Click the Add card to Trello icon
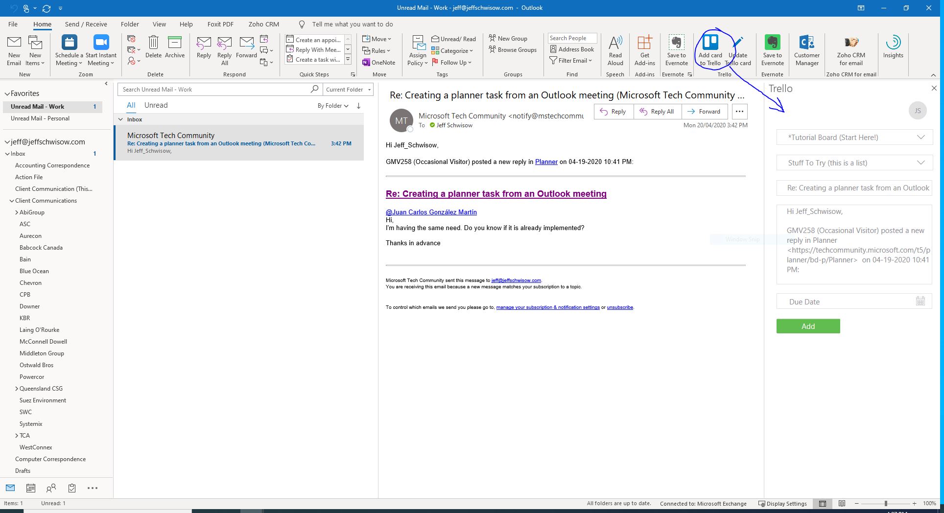The width and height of the screenshot is (944, 513). (709, 49)
